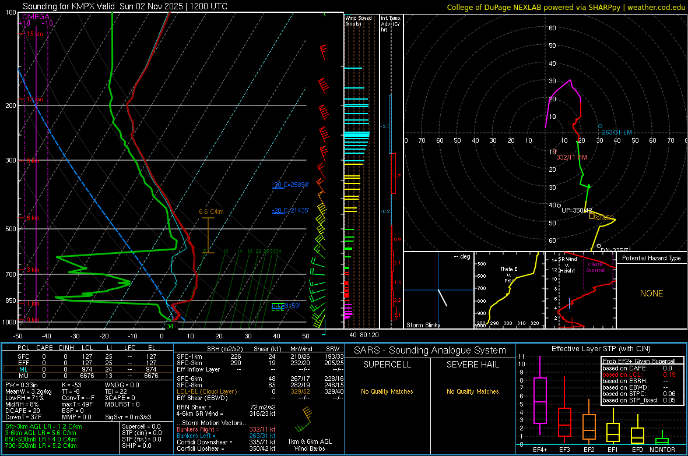The width and height of the screenshot is (688, 456).
Task: Click the CAPE column header
Action: point(44,348)
